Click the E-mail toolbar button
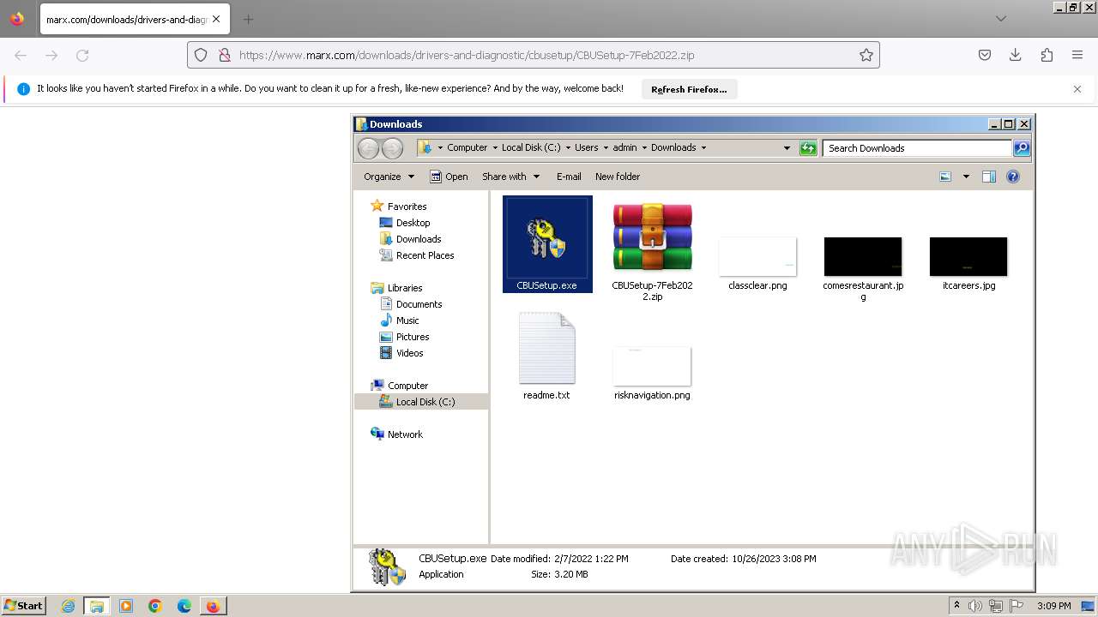 tap(569, 177)
